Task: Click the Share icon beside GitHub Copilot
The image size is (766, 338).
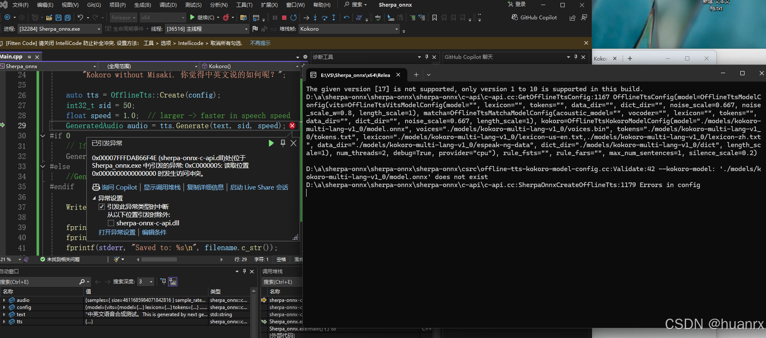Action: pyautogui.click(x=572, y=18)
